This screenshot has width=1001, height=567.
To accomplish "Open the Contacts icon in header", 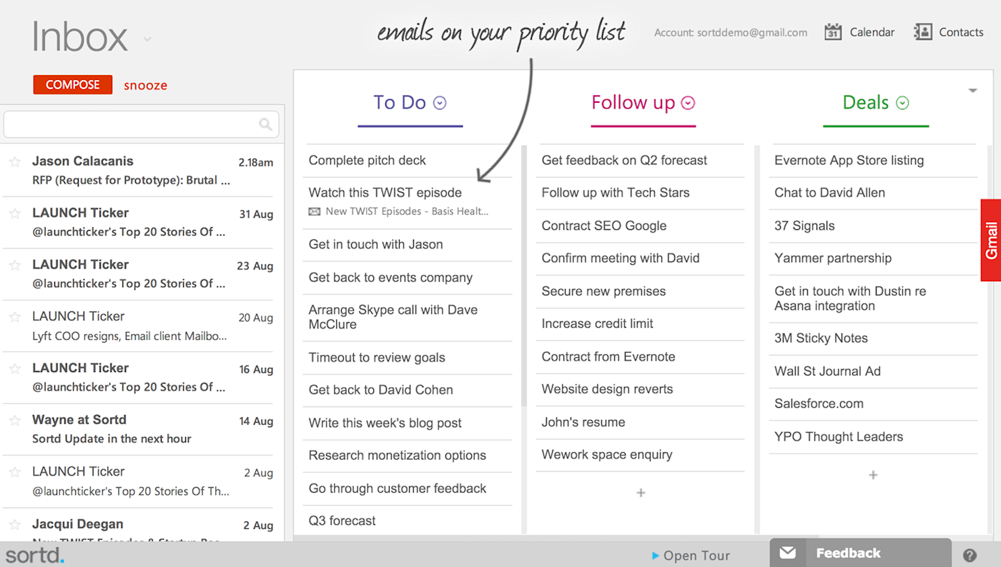I will 923,32.
